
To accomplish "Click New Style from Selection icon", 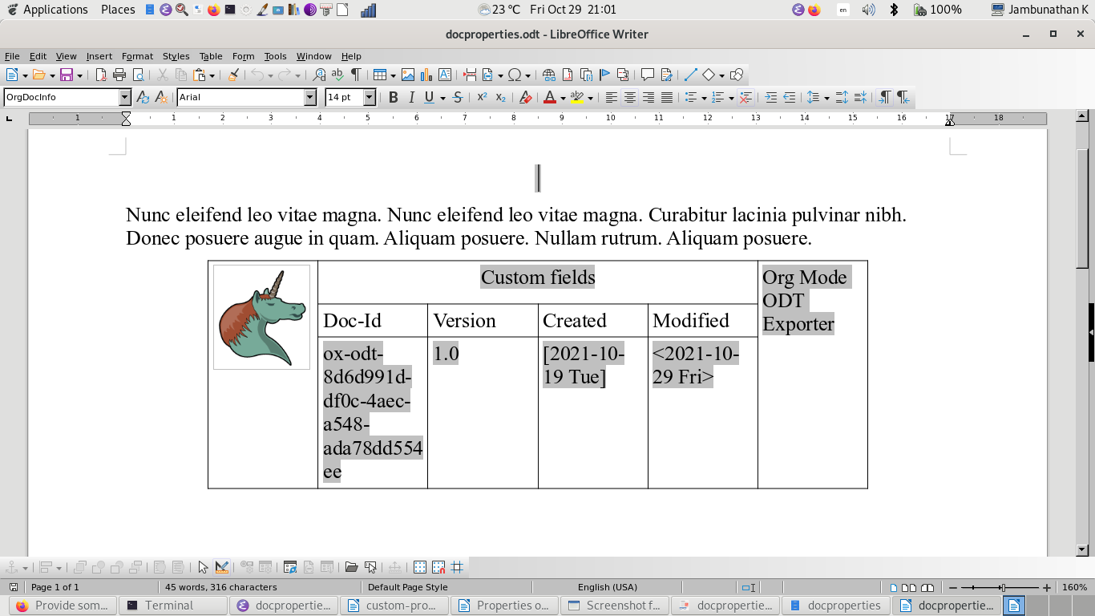I will coord(161,97).
